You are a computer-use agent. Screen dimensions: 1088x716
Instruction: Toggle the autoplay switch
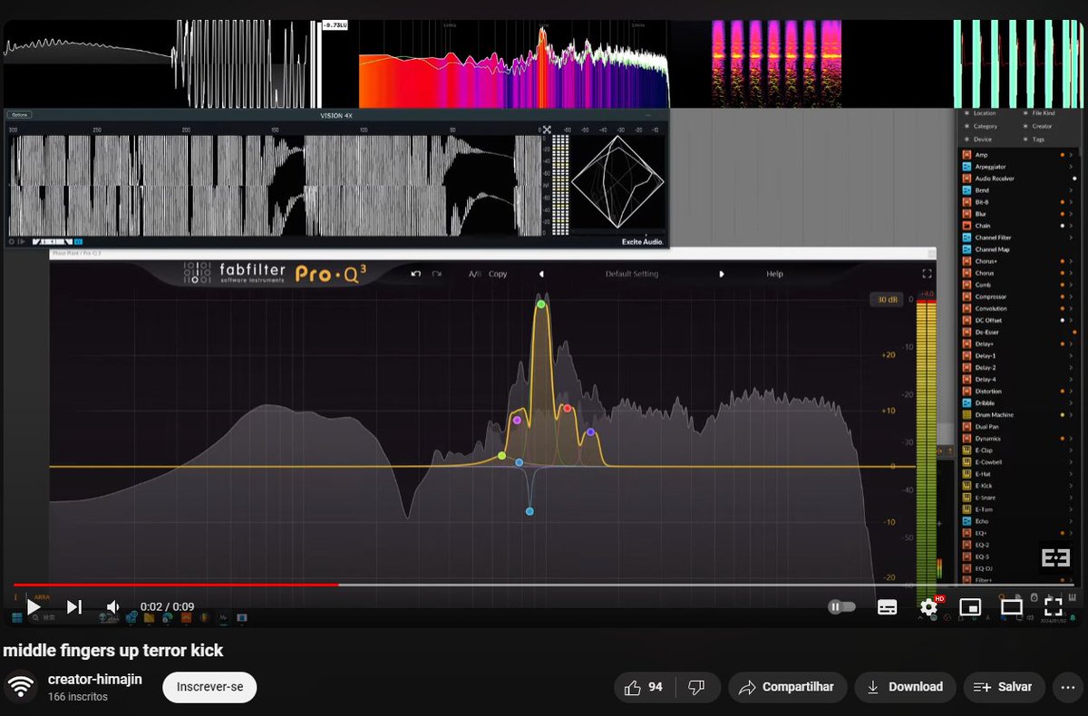click(842, 607)
